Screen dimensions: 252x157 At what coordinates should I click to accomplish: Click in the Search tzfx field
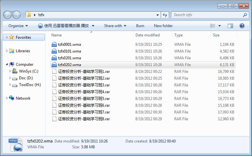point(207,15)
